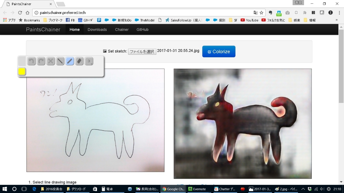Grab the gray handle of the drawing toolbar
The width and height of the screenshot is (344, 193).
22,61
